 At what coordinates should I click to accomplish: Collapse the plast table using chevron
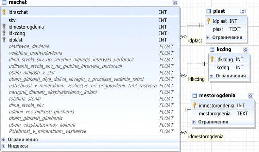point(243,11)
